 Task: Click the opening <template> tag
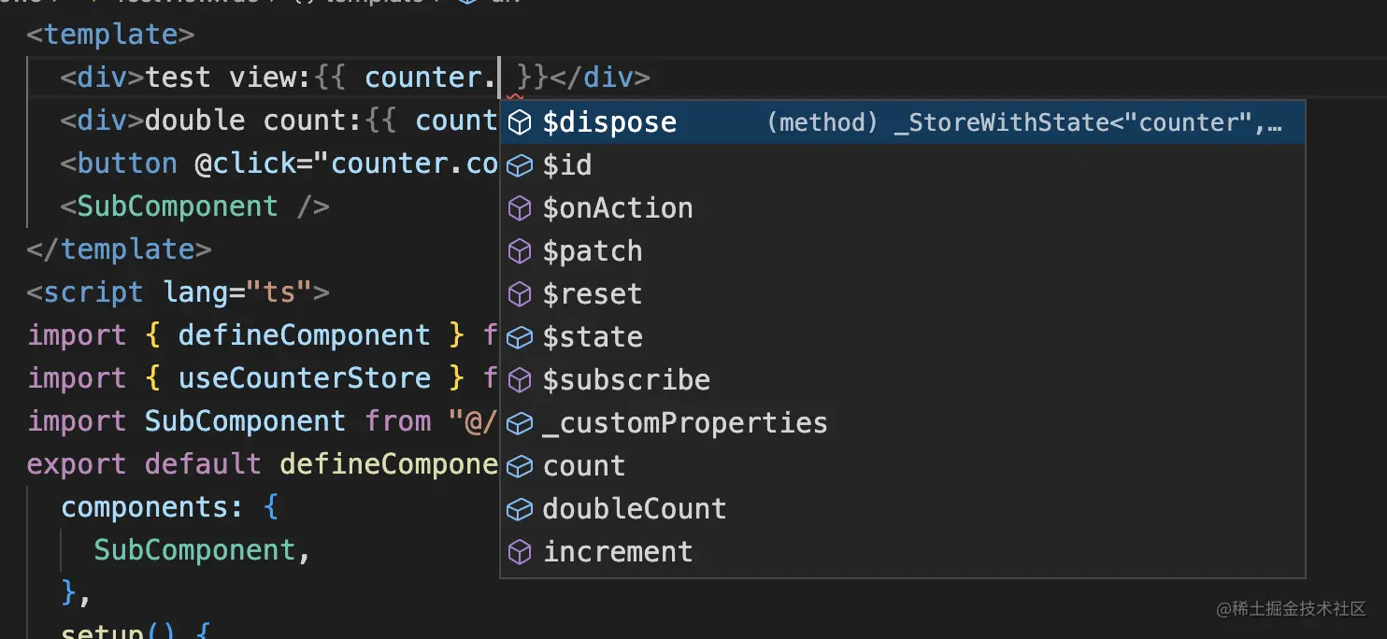(110, 35)
